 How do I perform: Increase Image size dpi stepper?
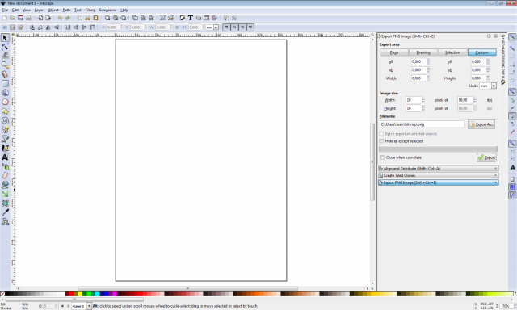tap(475, 98)
